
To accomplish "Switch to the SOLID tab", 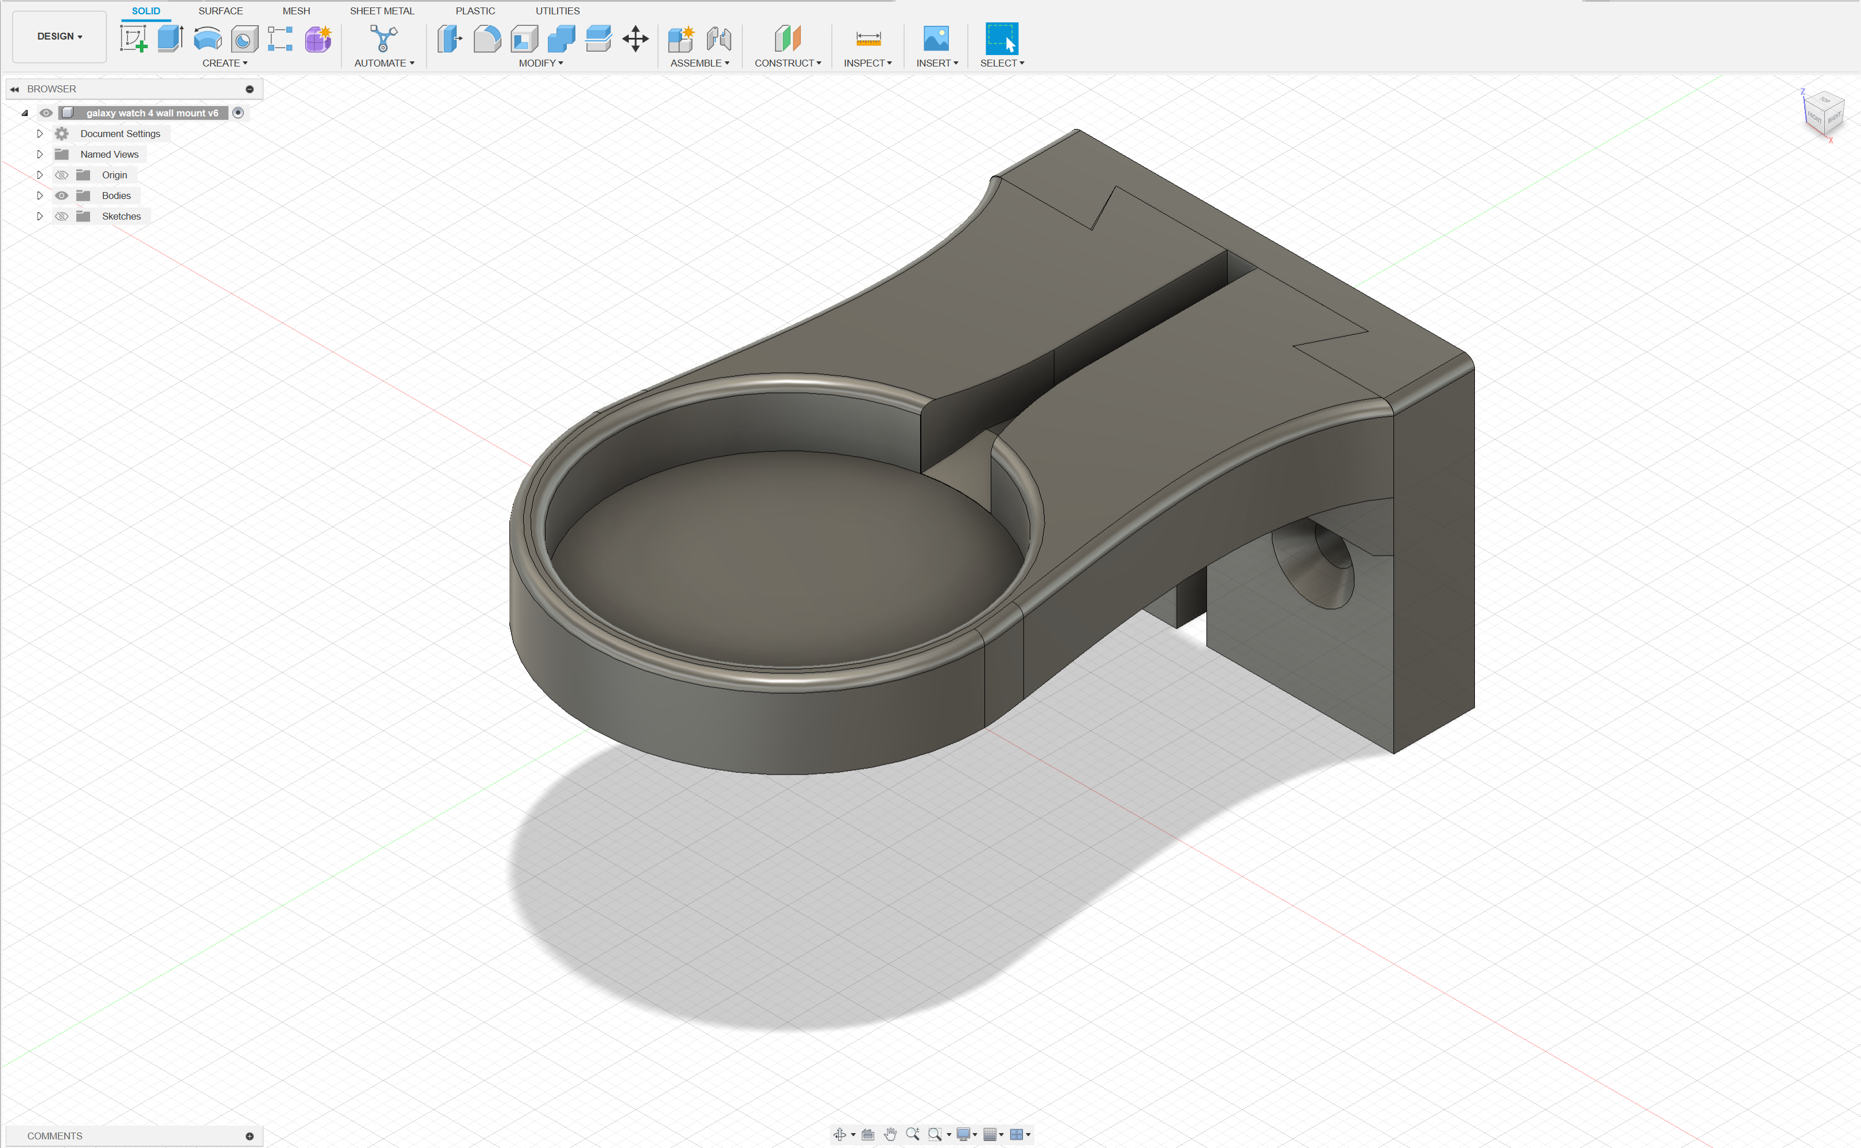I will pos(146,11).
